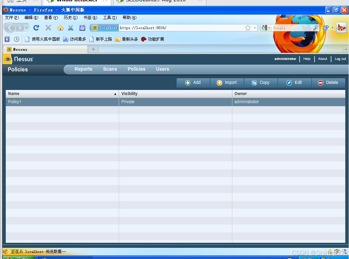Edit the selected policy
349x259 pixels.
(295, 83)
